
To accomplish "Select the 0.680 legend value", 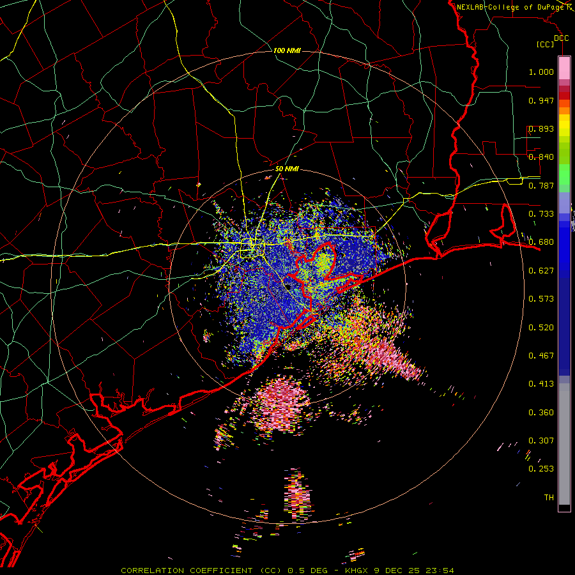I will [x=541, y=242].
